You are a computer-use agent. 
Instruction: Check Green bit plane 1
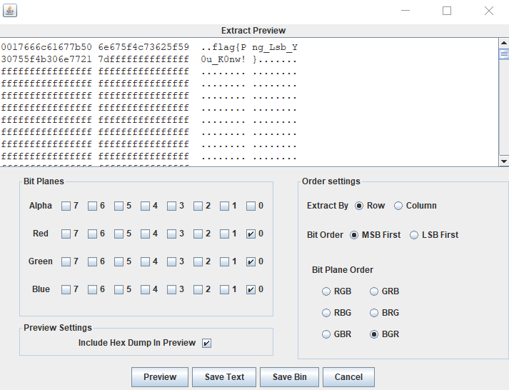point(224,261)
